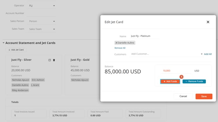Close the Edit Jet Card dialog
The image size is (218, 122).
[x=208, y=22]
